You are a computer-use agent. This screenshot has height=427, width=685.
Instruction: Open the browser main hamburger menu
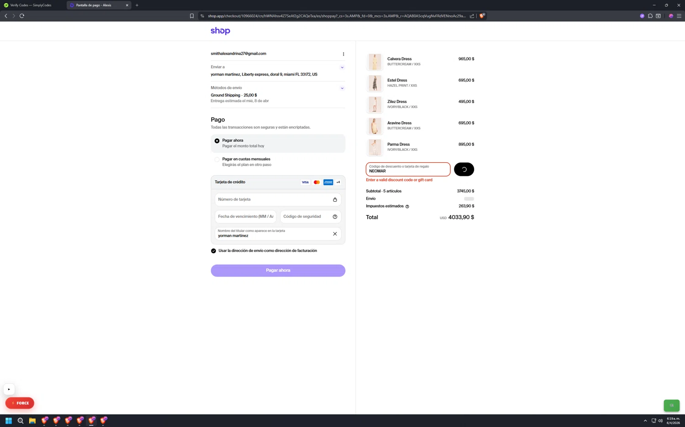click(679, 16)
